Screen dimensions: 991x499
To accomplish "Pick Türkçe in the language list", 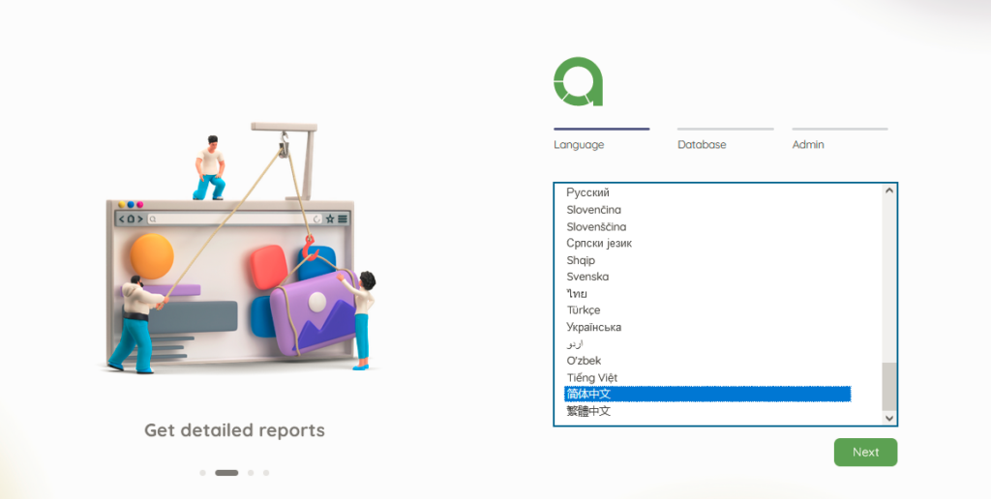I will click(584, 310).
